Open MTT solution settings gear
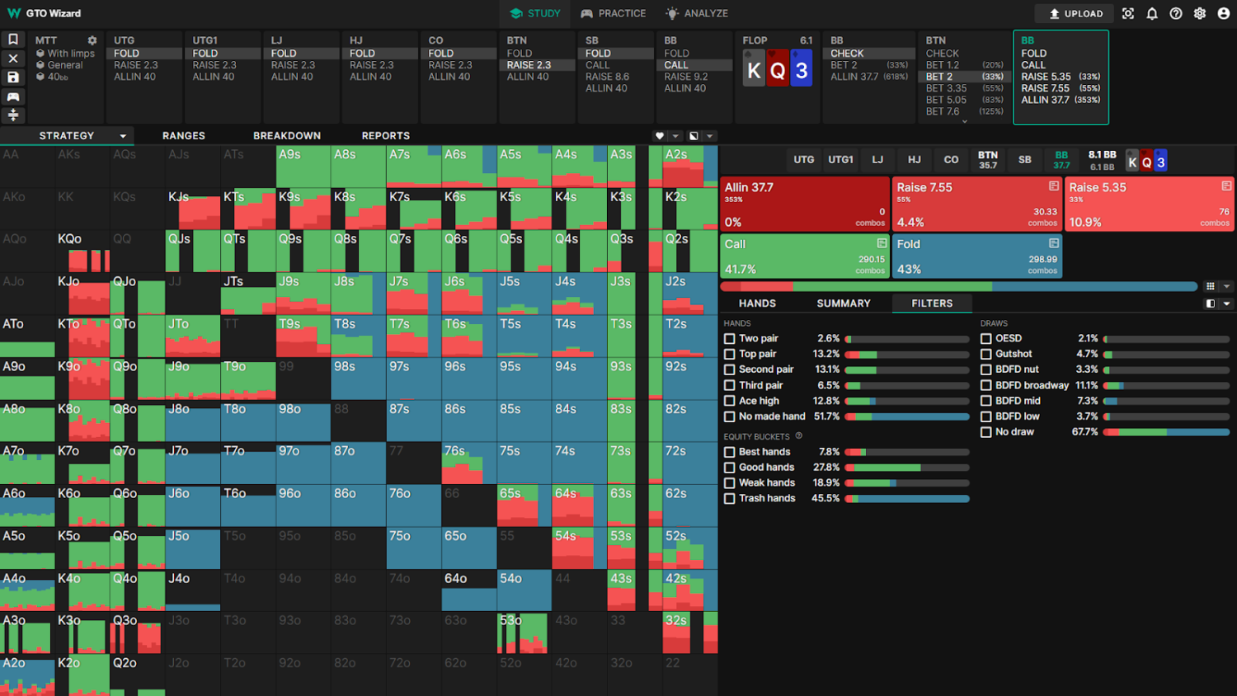This screenshot has width=1237, height=696. (x=92, y=40)
